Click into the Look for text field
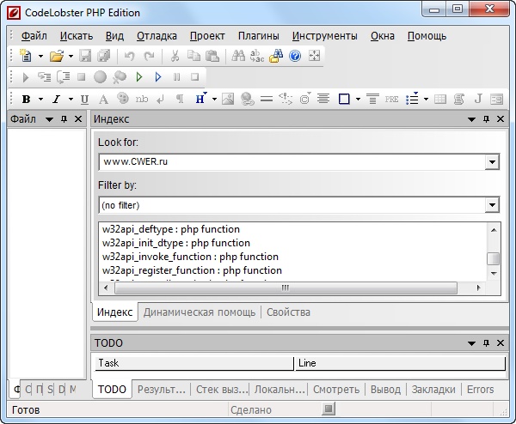 [x=291, y=161]
